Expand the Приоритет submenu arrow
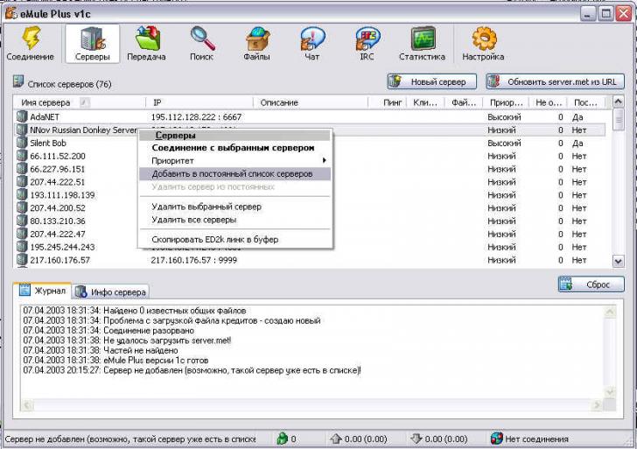Image resolution: width=637 pixels, height=449 pixels. 324,161
